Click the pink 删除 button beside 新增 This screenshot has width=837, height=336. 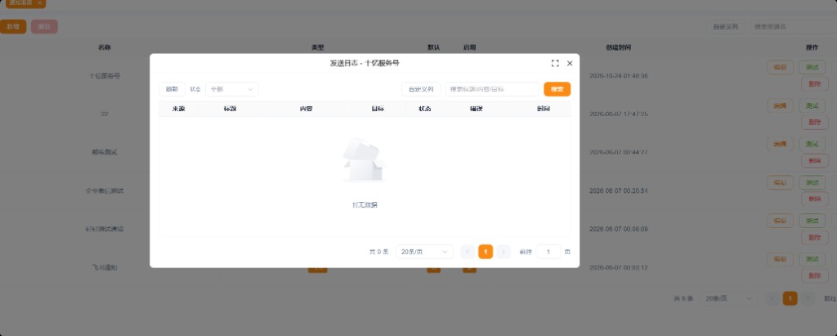click(44, 27)
